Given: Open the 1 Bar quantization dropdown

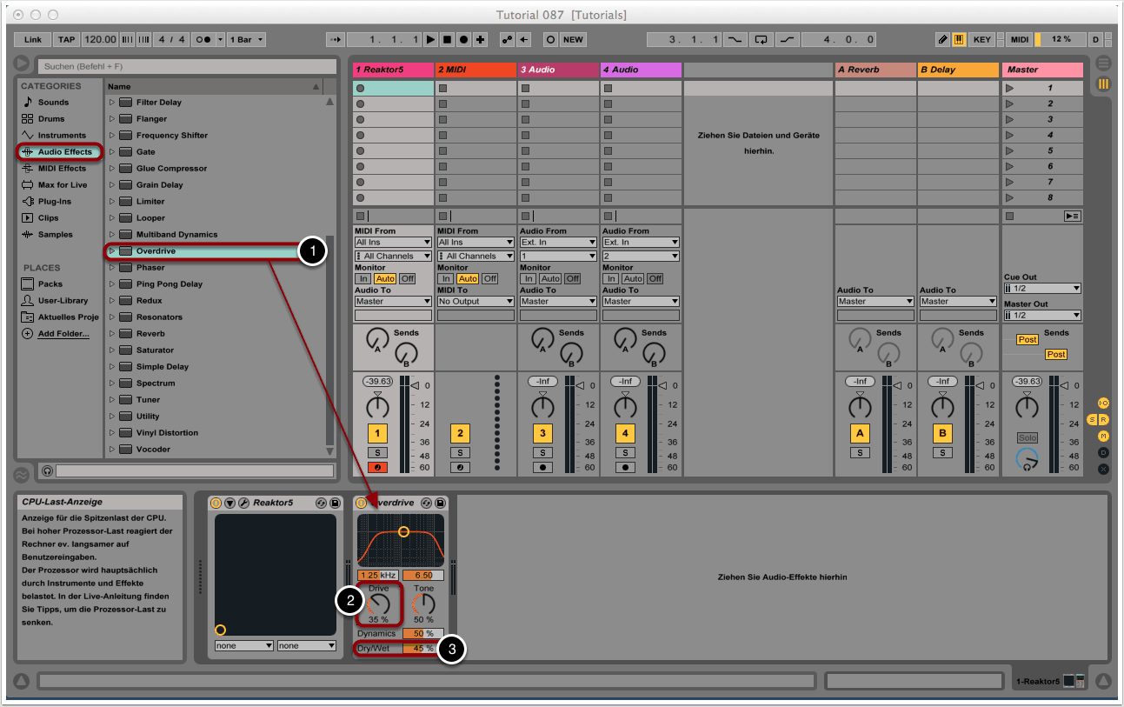Looking at the screenshot, I should click(x=247, y=39).
